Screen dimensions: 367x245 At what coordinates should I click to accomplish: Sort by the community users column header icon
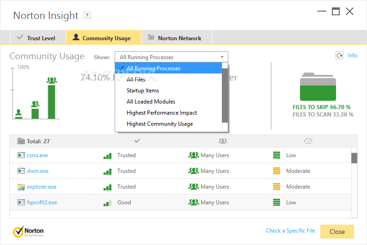pos(223,141)
